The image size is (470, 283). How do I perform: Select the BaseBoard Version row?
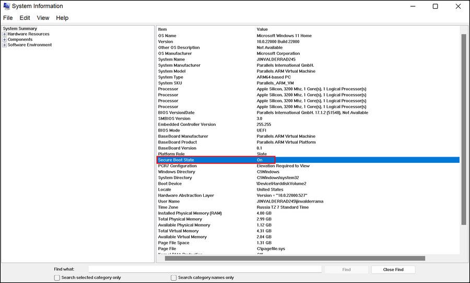click(308, 148)
